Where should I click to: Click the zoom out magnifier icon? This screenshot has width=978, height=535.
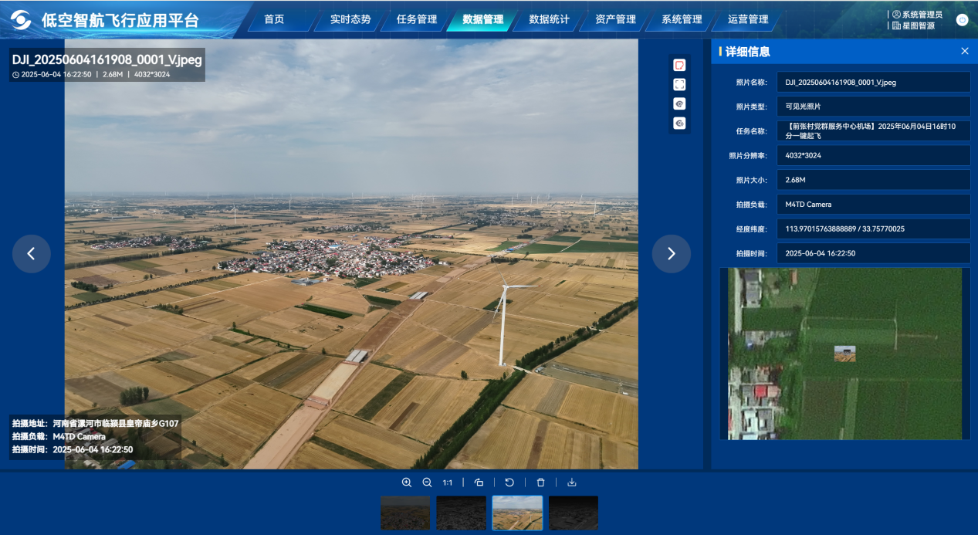pyautogui.click(x=427, y=483)
